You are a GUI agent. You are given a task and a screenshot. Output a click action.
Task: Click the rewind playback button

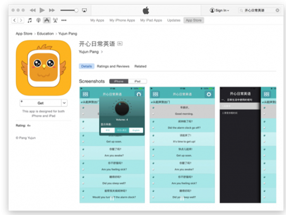33,10
